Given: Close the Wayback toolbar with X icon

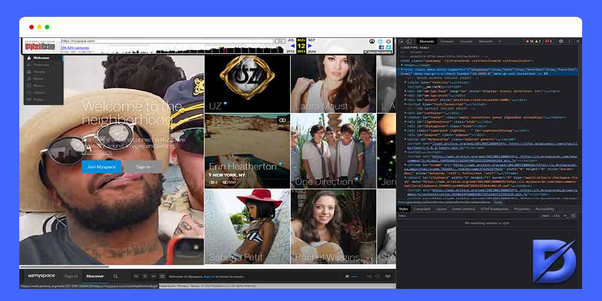Looking at the screenshot, I should coord(388,42).
